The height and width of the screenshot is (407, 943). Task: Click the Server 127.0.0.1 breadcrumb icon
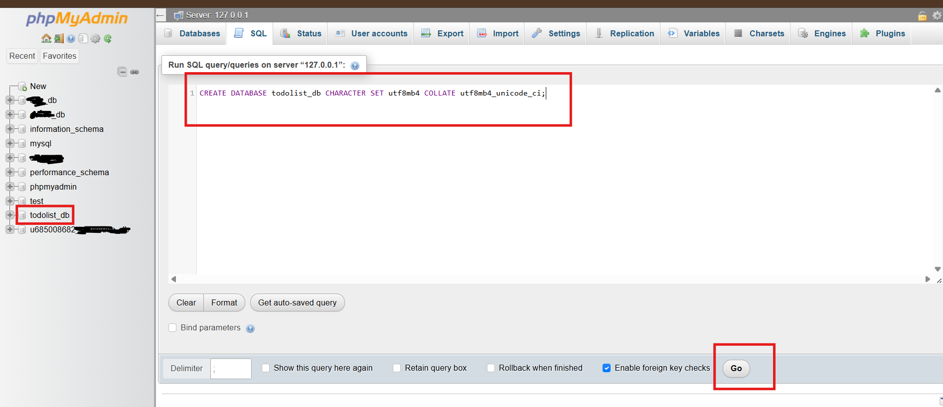(178, 15)
